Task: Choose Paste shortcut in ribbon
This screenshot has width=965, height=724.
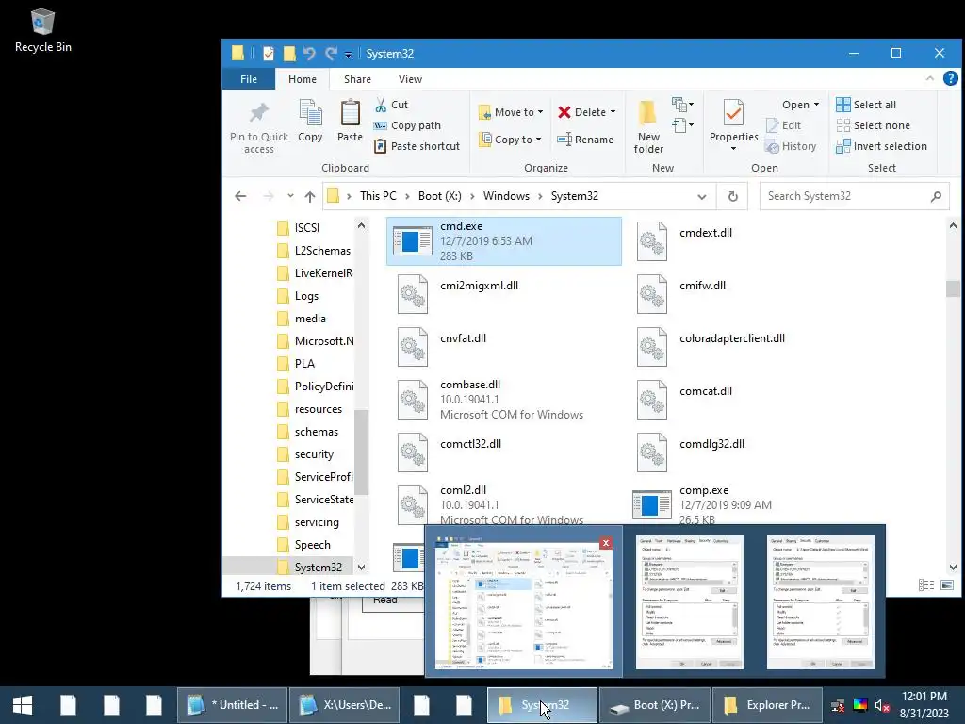Action: (417, 146)
